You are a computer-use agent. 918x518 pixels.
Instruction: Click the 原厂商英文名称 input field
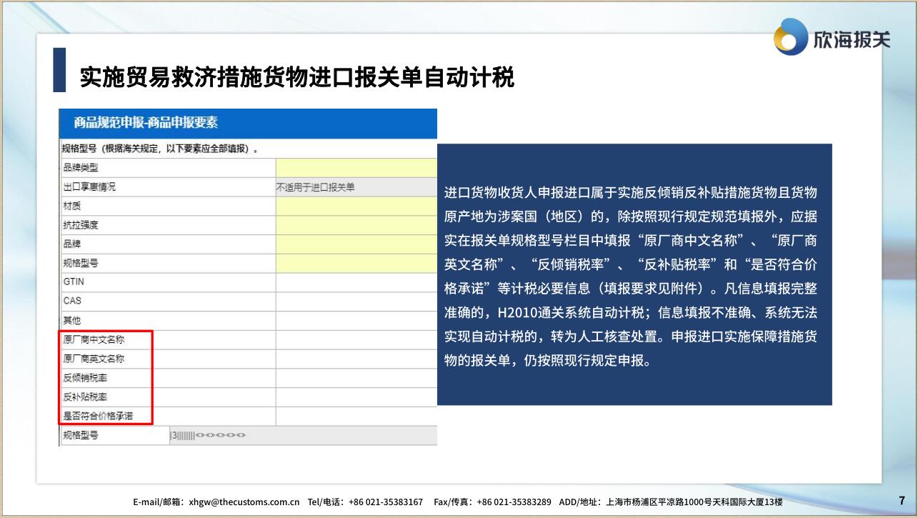point(356,359)
